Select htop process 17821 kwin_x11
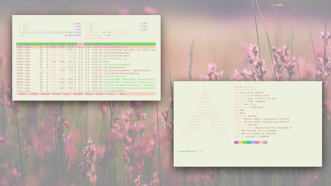The image size is (331, 186). click(x=86, y=47)
